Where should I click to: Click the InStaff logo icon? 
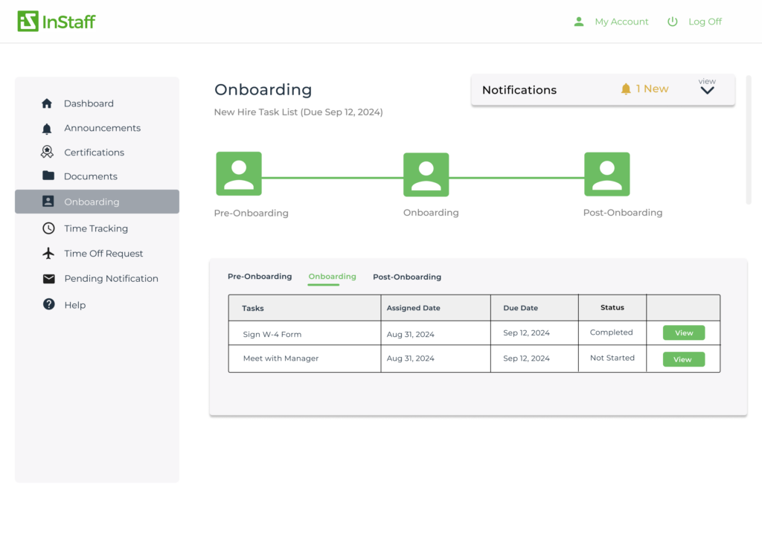[28, 22]
